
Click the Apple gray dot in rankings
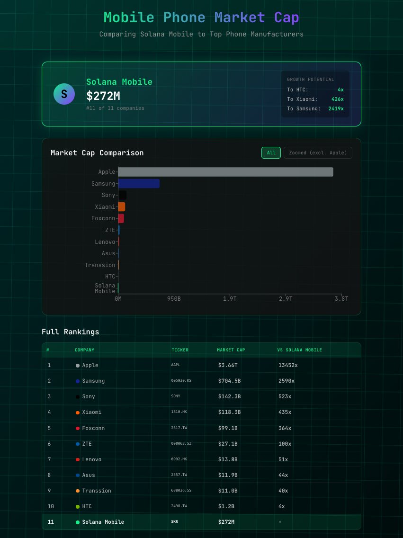78,366
